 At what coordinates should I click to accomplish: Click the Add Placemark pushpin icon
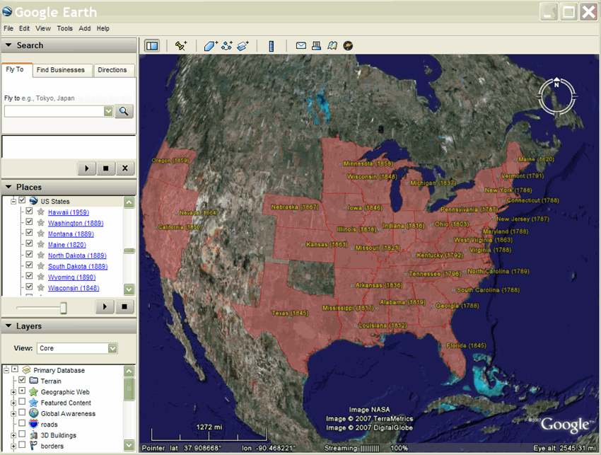click(181, 46)
